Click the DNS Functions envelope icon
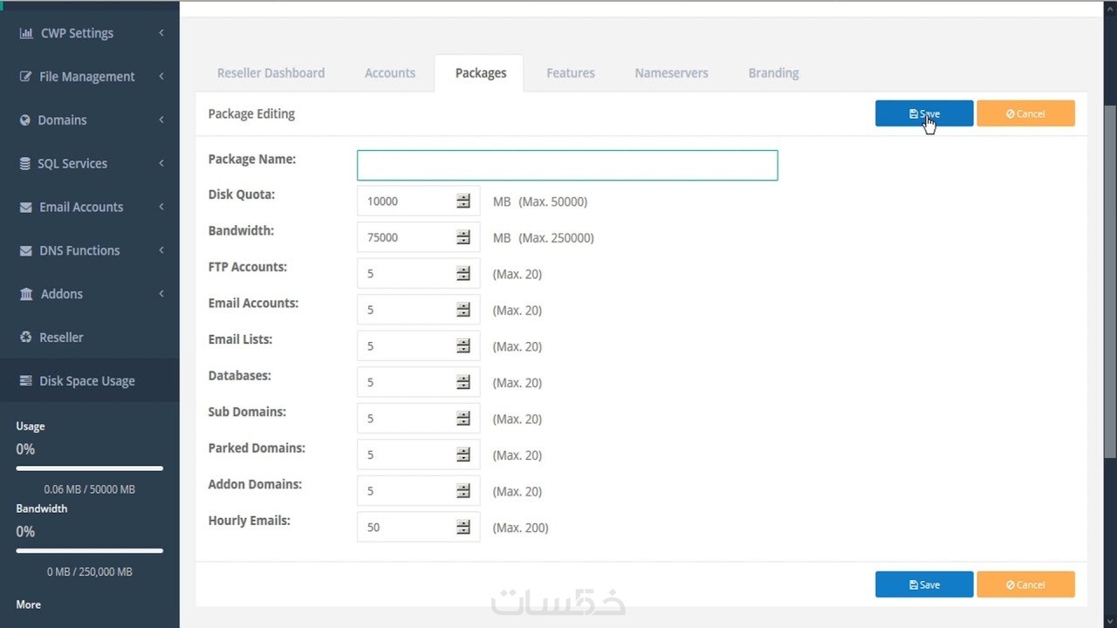Image resolution: width=1117 pixels, height=628 pixels. click(x=25, y=251)
